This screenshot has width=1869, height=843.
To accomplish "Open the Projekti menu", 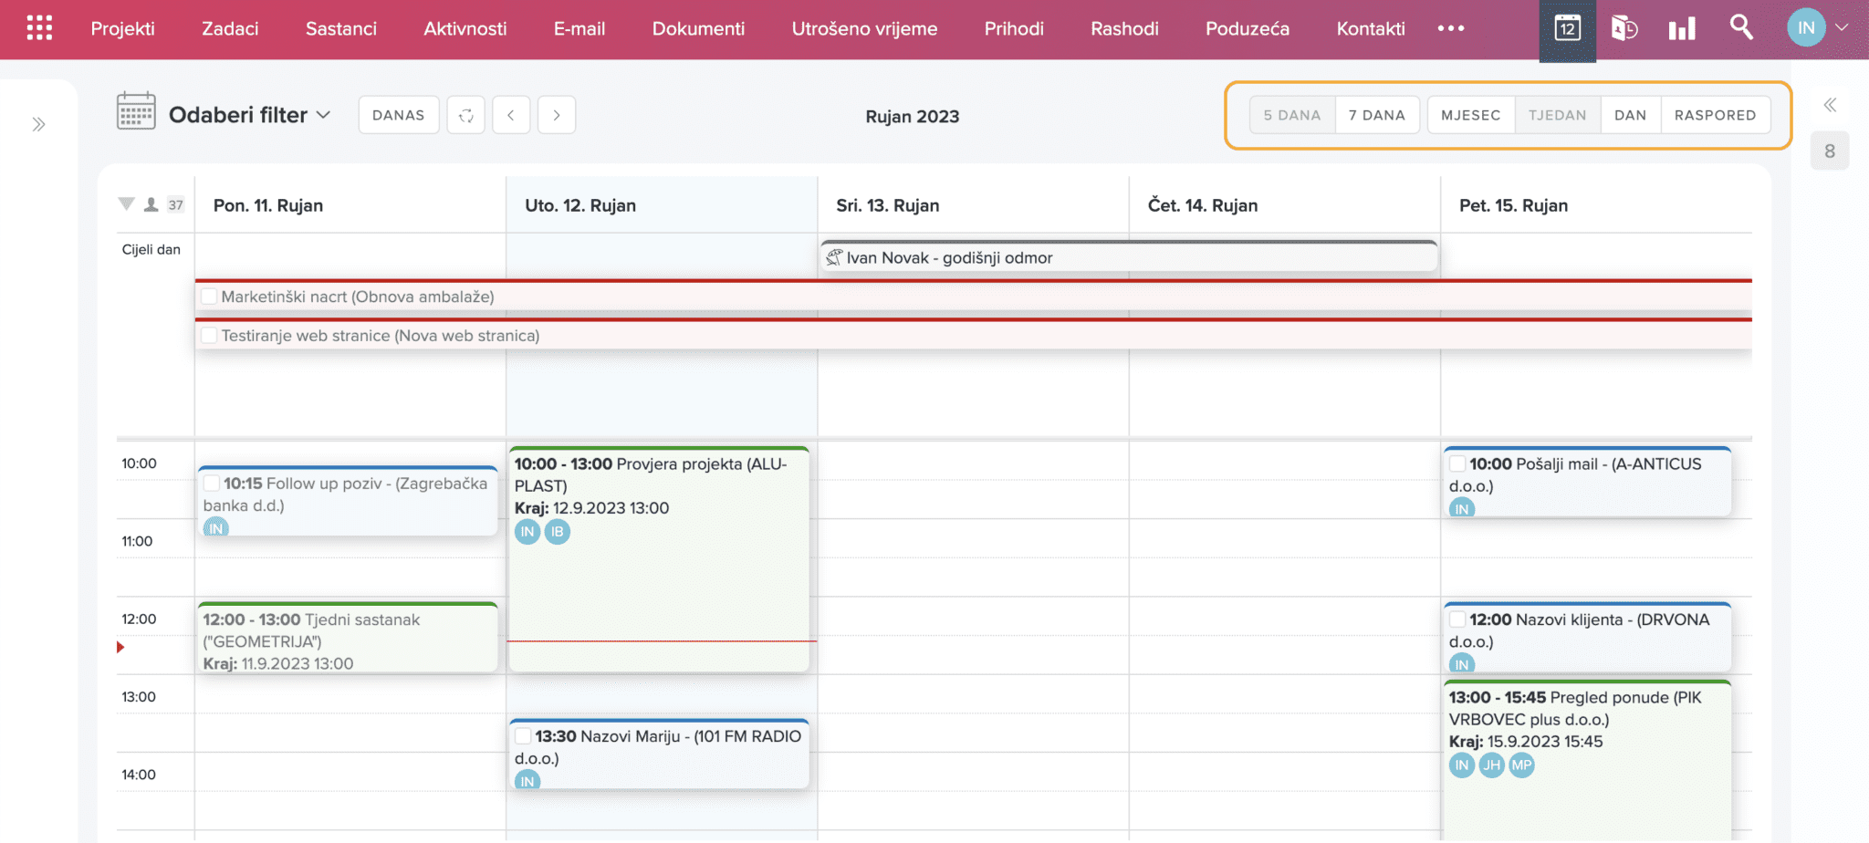I will pos(122,28).
